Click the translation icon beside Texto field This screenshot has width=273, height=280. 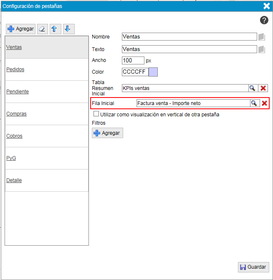click(262, 49)
